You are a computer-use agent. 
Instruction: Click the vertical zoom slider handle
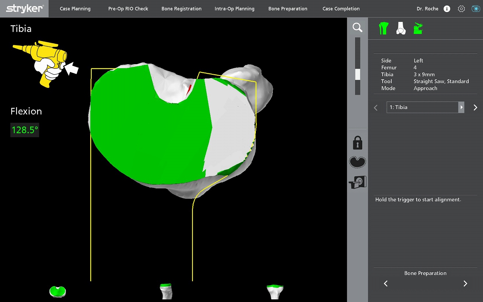(358, 74)
